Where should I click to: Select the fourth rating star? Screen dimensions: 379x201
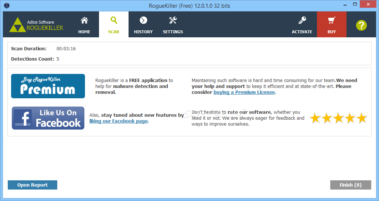(350, 118)
